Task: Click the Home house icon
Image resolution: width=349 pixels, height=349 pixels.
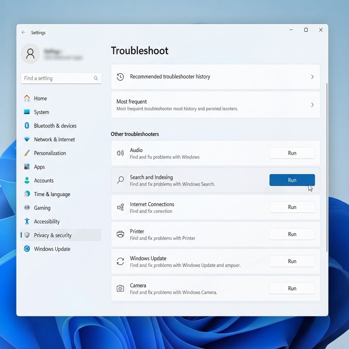Action: point(27,98)
